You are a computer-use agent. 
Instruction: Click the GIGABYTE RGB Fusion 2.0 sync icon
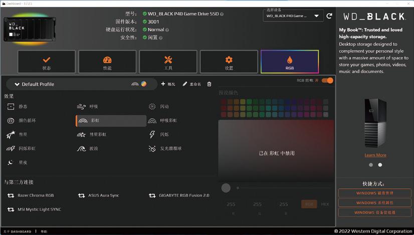pos(152,195)
